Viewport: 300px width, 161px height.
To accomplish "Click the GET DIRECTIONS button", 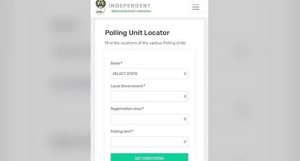I will pos(149,157).
